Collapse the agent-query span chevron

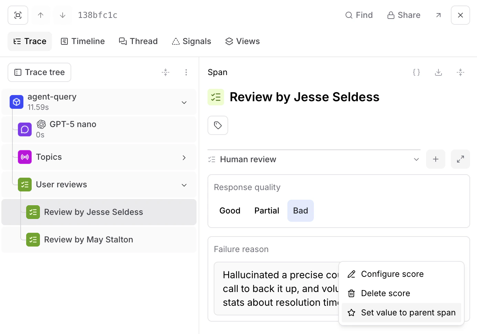tap(184, 102)
